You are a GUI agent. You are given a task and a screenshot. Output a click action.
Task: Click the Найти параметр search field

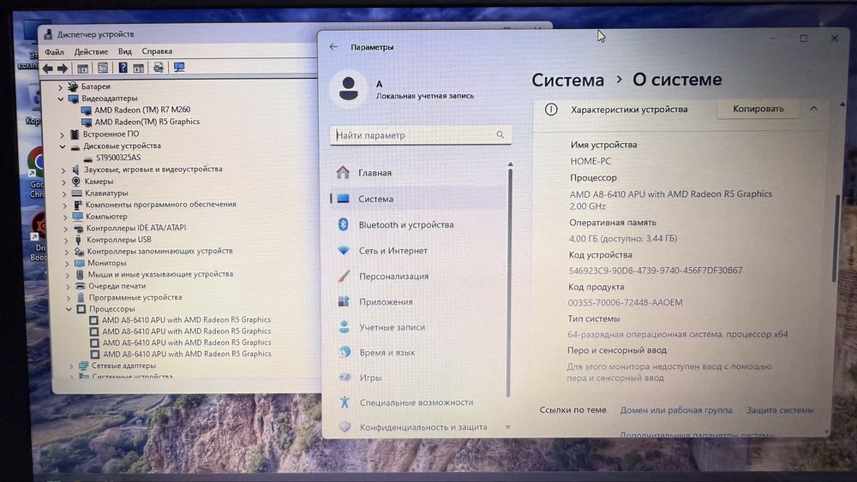420,134
